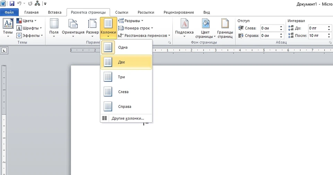Expand the Разрывы breaks dropdown

(131, 21)
